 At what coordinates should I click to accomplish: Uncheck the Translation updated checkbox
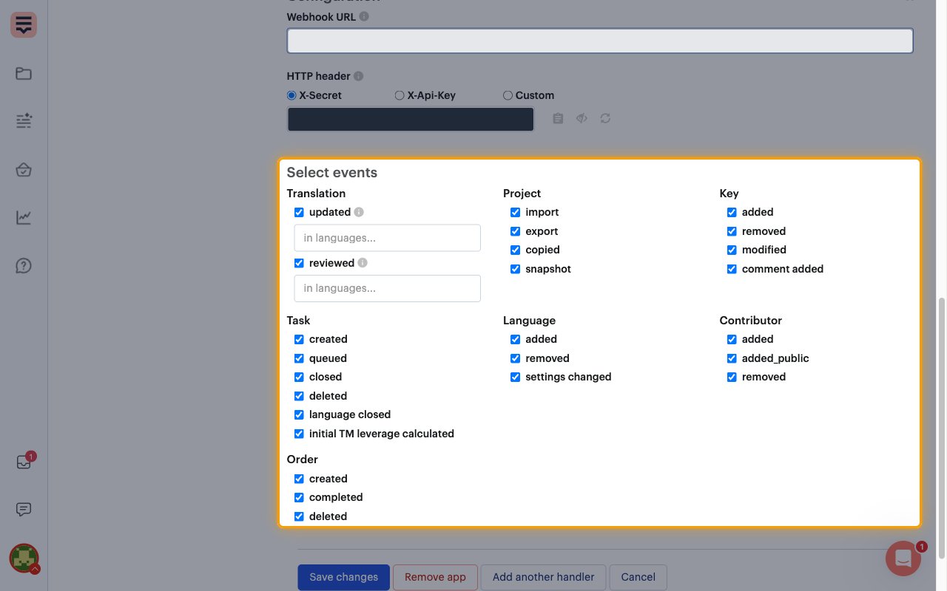[299, 212]
